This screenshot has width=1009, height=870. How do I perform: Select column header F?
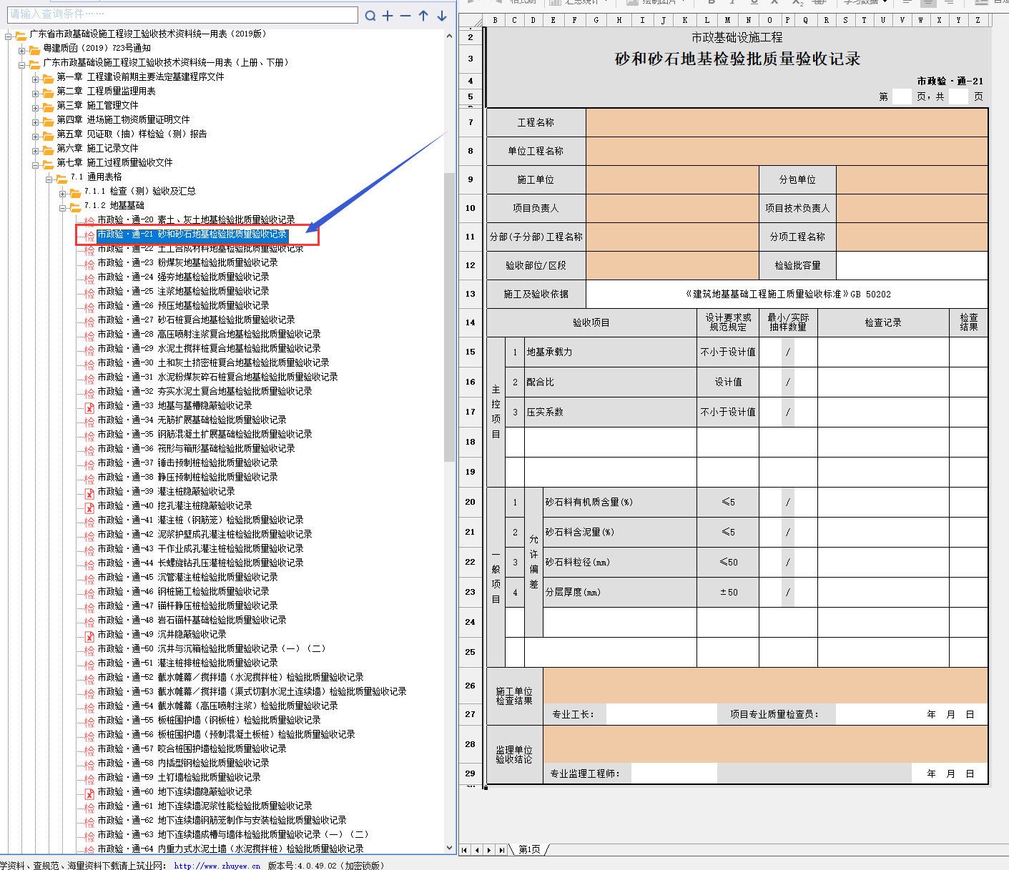point(574,21)
